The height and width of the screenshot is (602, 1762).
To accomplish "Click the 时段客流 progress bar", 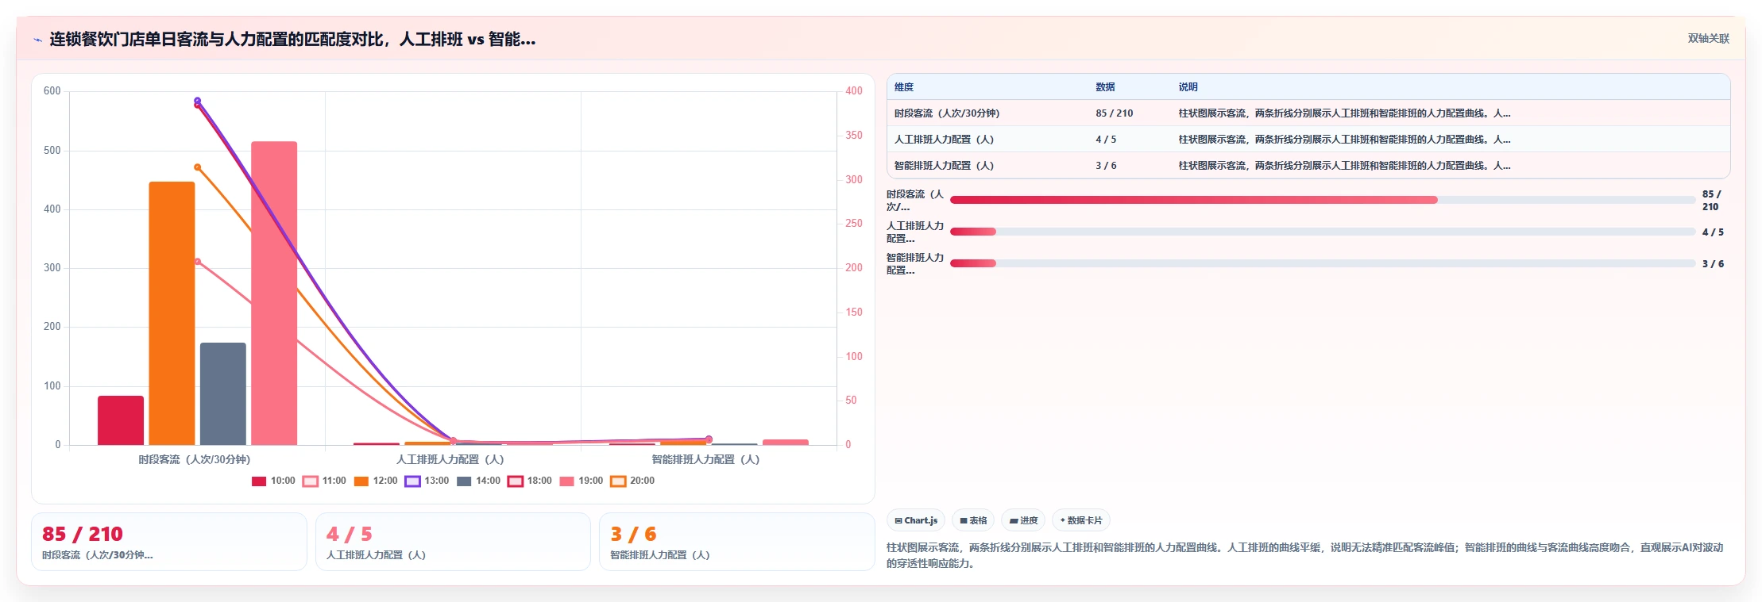I will (1323, 200).
